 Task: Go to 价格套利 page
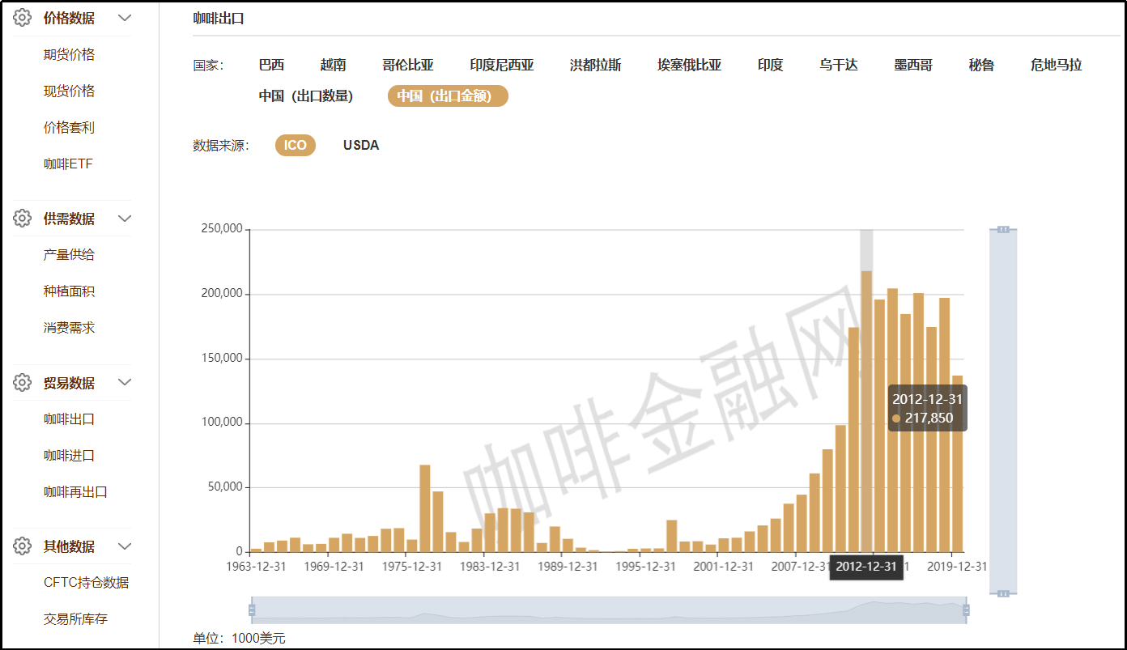click(x=69, y=127)
